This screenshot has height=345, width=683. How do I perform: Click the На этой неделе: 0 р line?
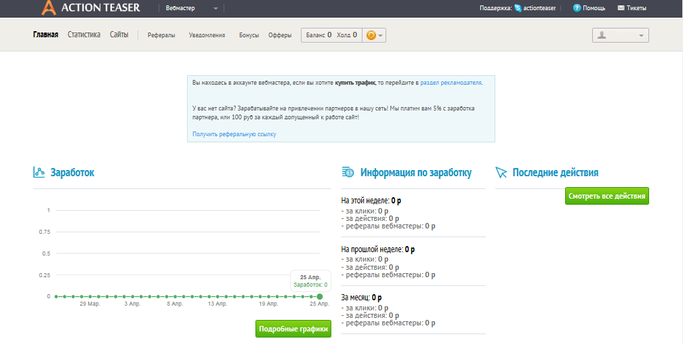[x=371, y=201]
